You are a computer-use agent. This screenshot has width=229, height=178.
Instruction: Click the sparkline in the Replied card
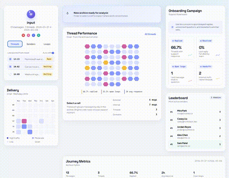pyautogui.click(x=190, y=55)
